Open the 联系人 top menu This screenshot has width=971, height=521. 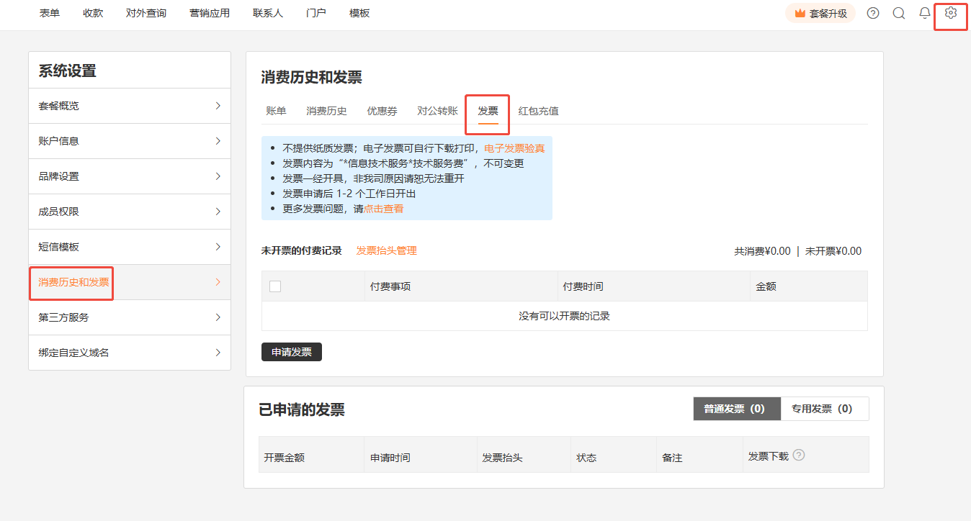coord(268,13)
